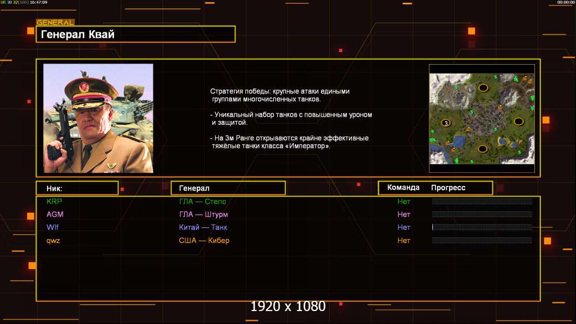Select player AGM in the list

55,214
